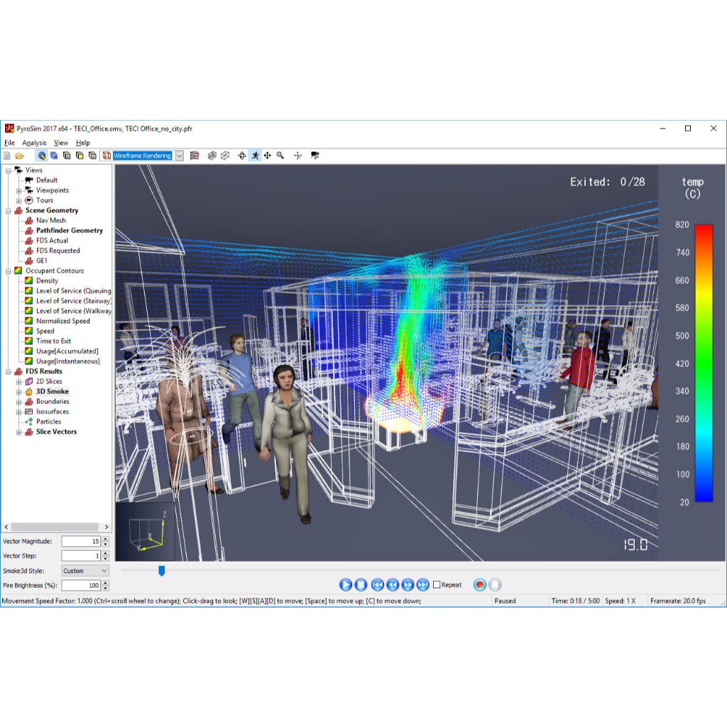Select the zoom magnifier tool
This screenshot has width=727, height=727.
click(x=280, y=155)
